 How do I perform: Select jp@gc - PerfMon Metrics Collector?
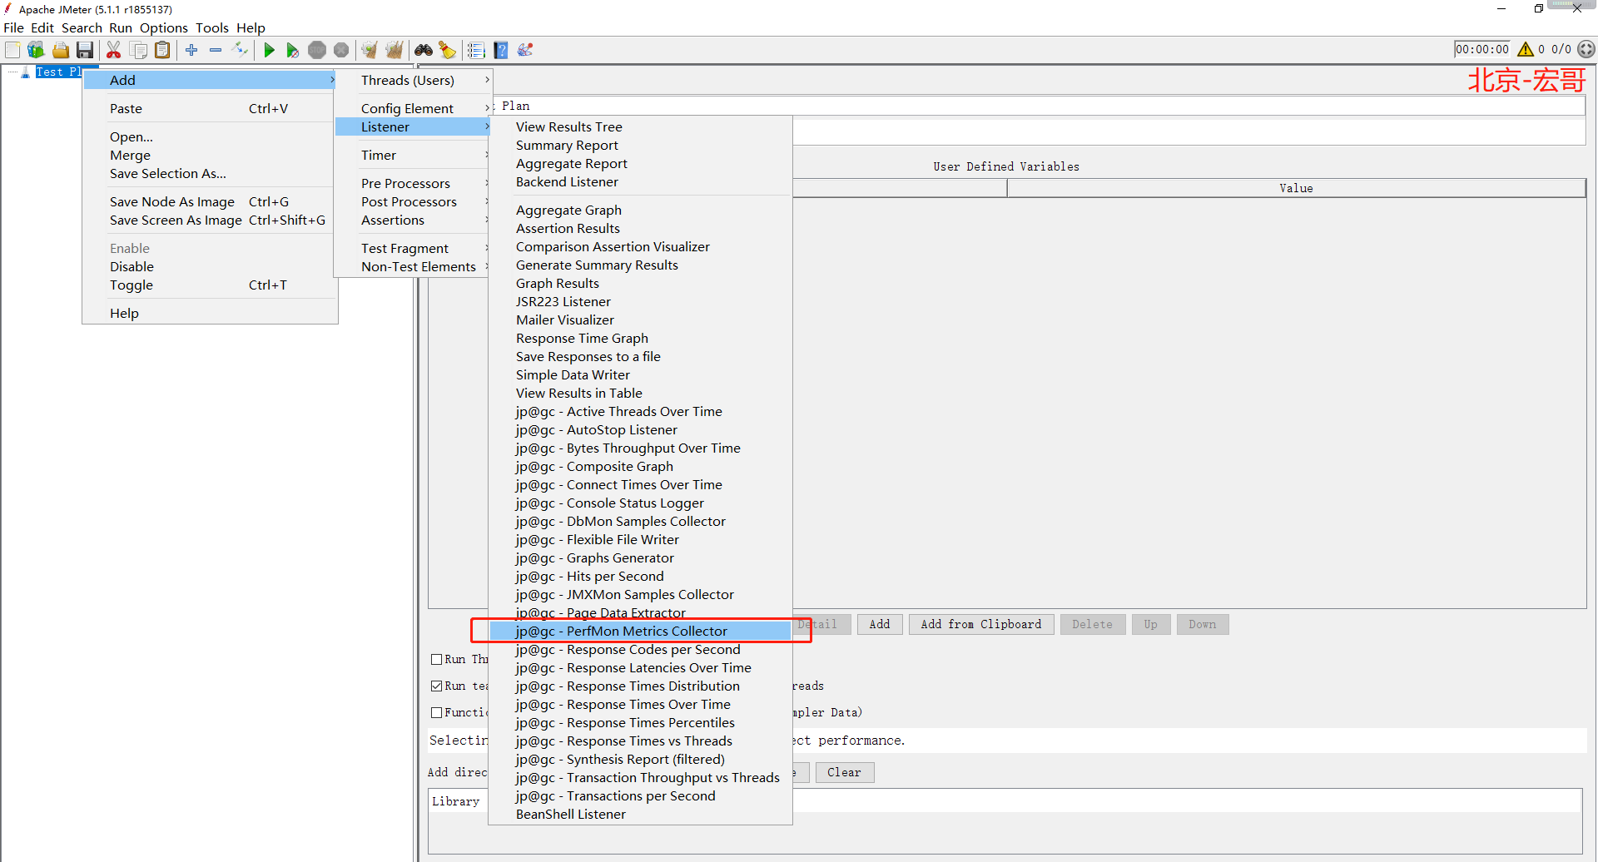coord(640,631)
